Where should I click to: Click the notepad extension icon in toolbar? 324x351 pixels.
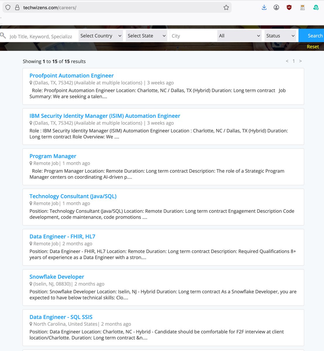(302, 8)
